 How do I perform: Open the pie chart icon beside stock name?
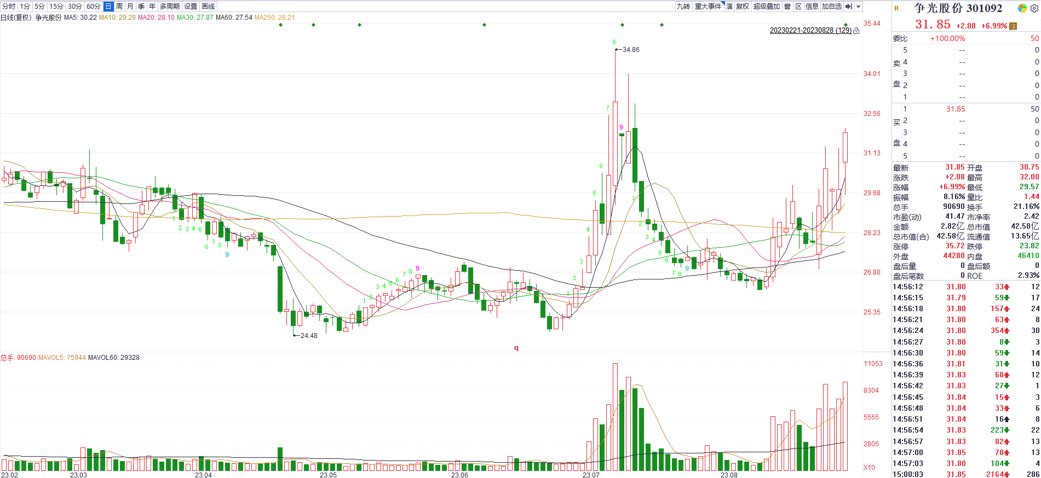(x=1022, y=8)
